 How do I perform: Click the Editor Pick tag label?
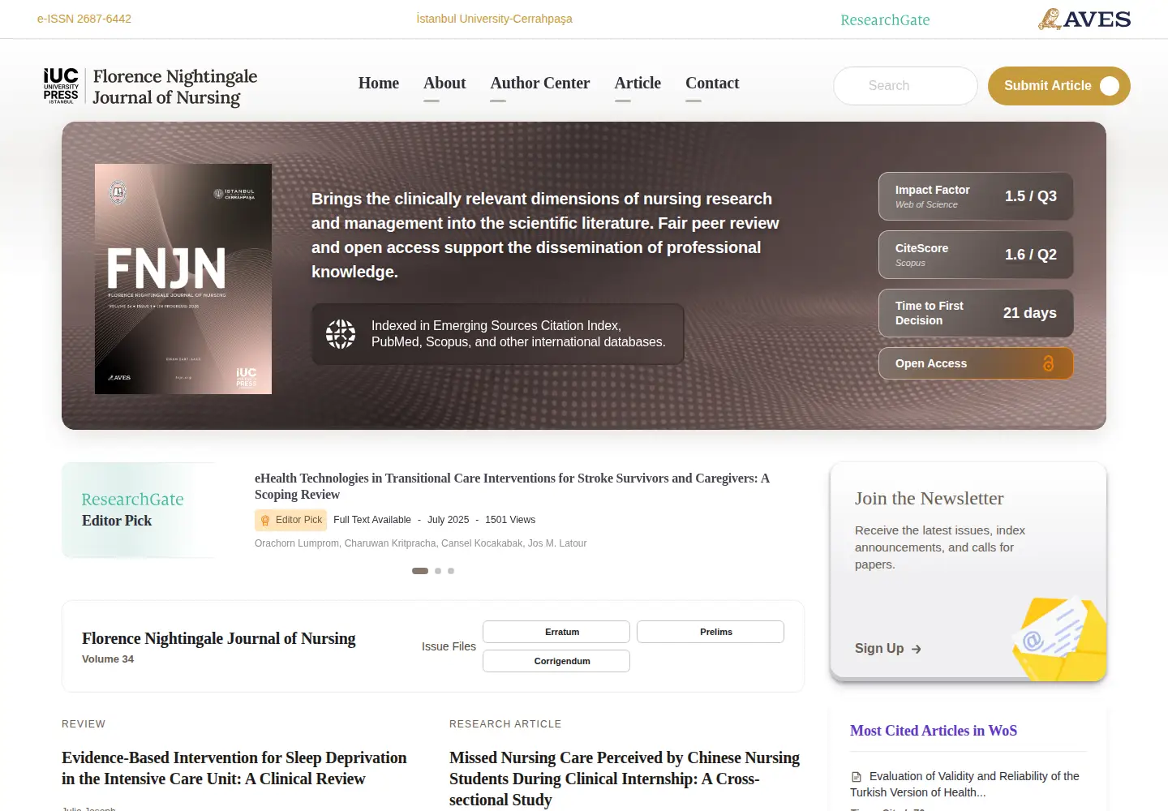(290, 520)
